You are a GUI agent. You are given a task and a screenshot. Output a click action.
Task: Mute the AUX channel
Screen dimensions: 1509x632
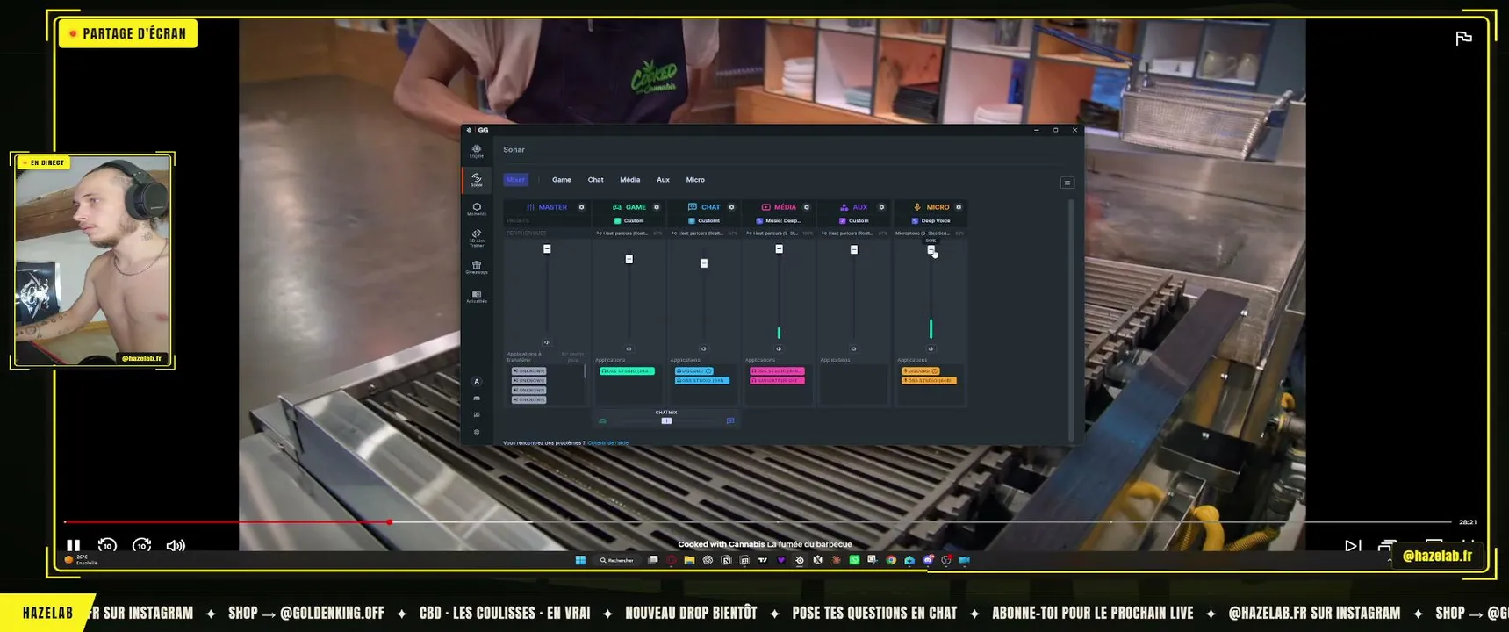[x=854, y=348]
